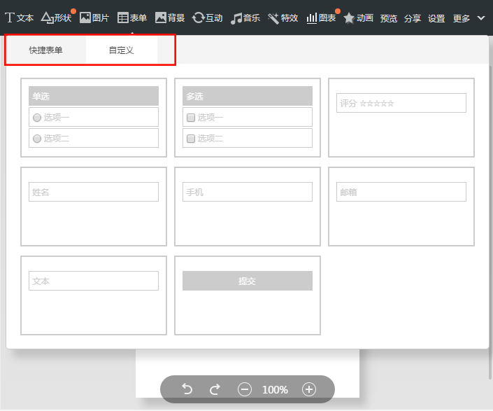Open the 表单 form tool

coord(132,18)
